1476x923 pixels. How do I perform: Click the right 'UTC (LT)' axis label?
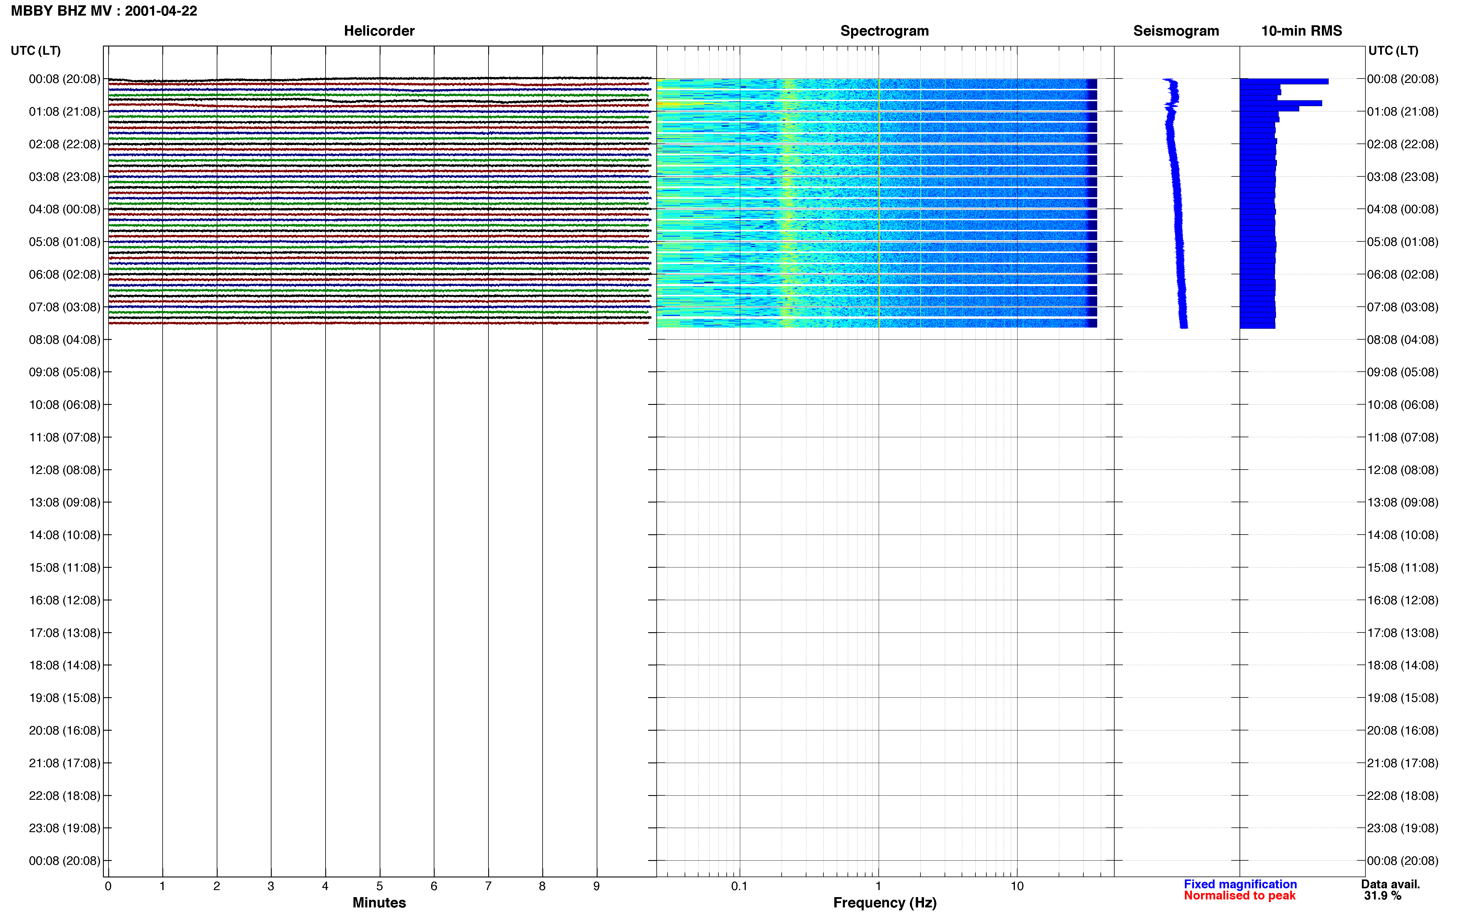[1393, 51]
